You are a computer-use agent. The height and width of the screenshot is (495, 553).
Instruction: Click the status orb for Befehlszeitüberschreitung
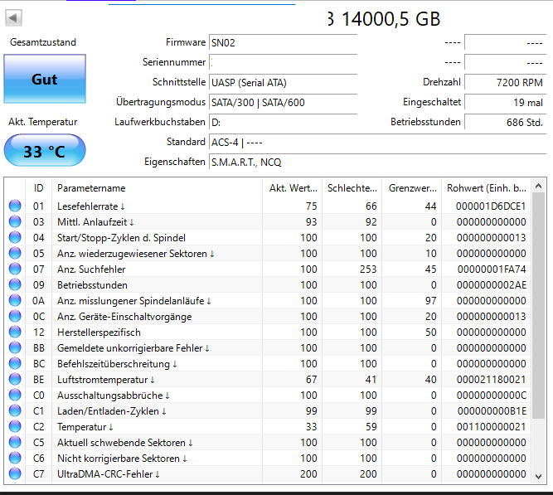tap(15, 363)
